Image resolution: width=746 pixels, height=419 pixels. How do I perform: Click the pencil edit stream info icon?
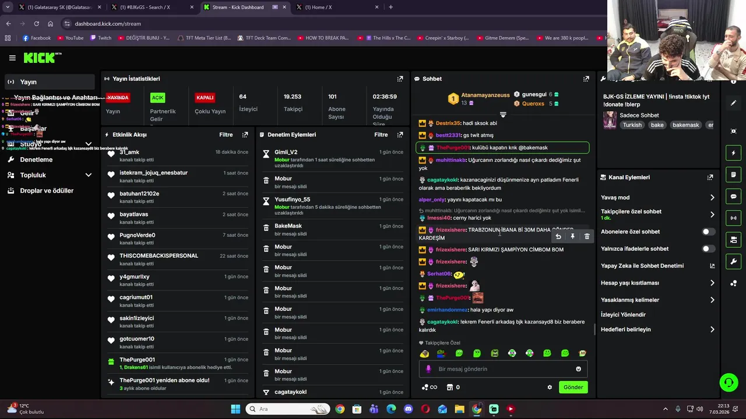733,103
